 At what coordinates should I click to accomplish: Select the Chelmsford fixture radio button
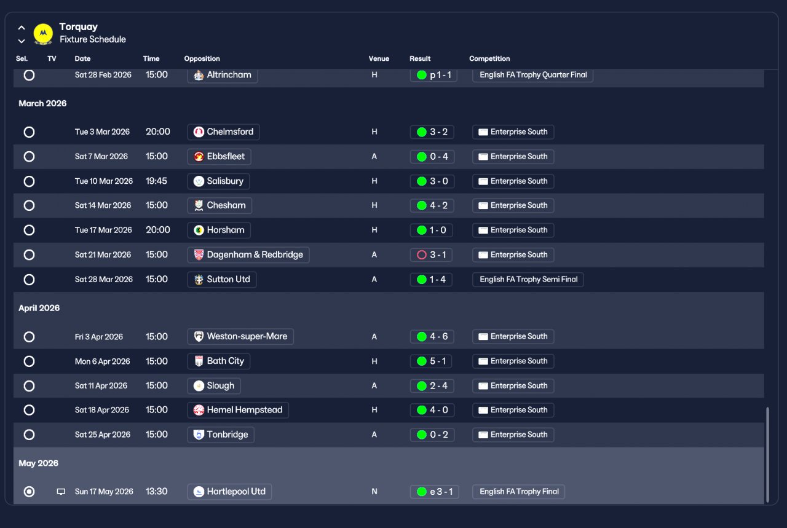pyautogui.click(x=29, y=132)
